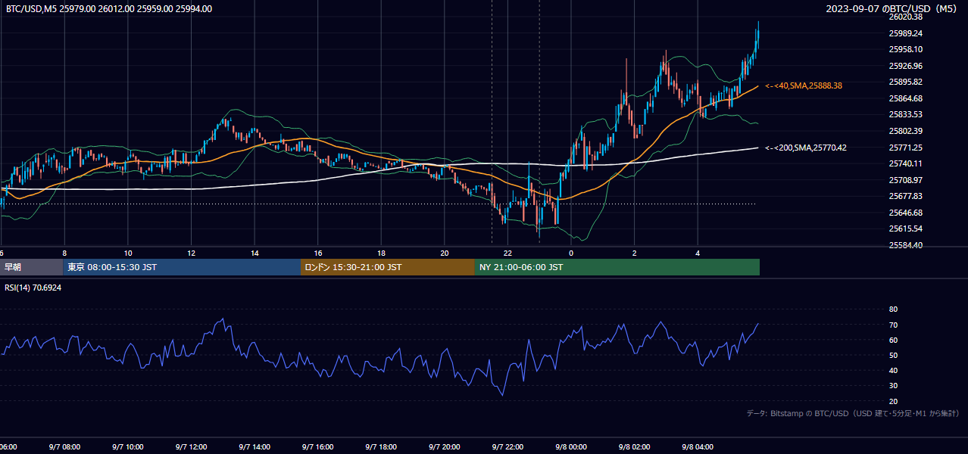Click the 9/7 12:00 bottom time label
The height and width of the screenshot is (454, 968).
(192, 447)
